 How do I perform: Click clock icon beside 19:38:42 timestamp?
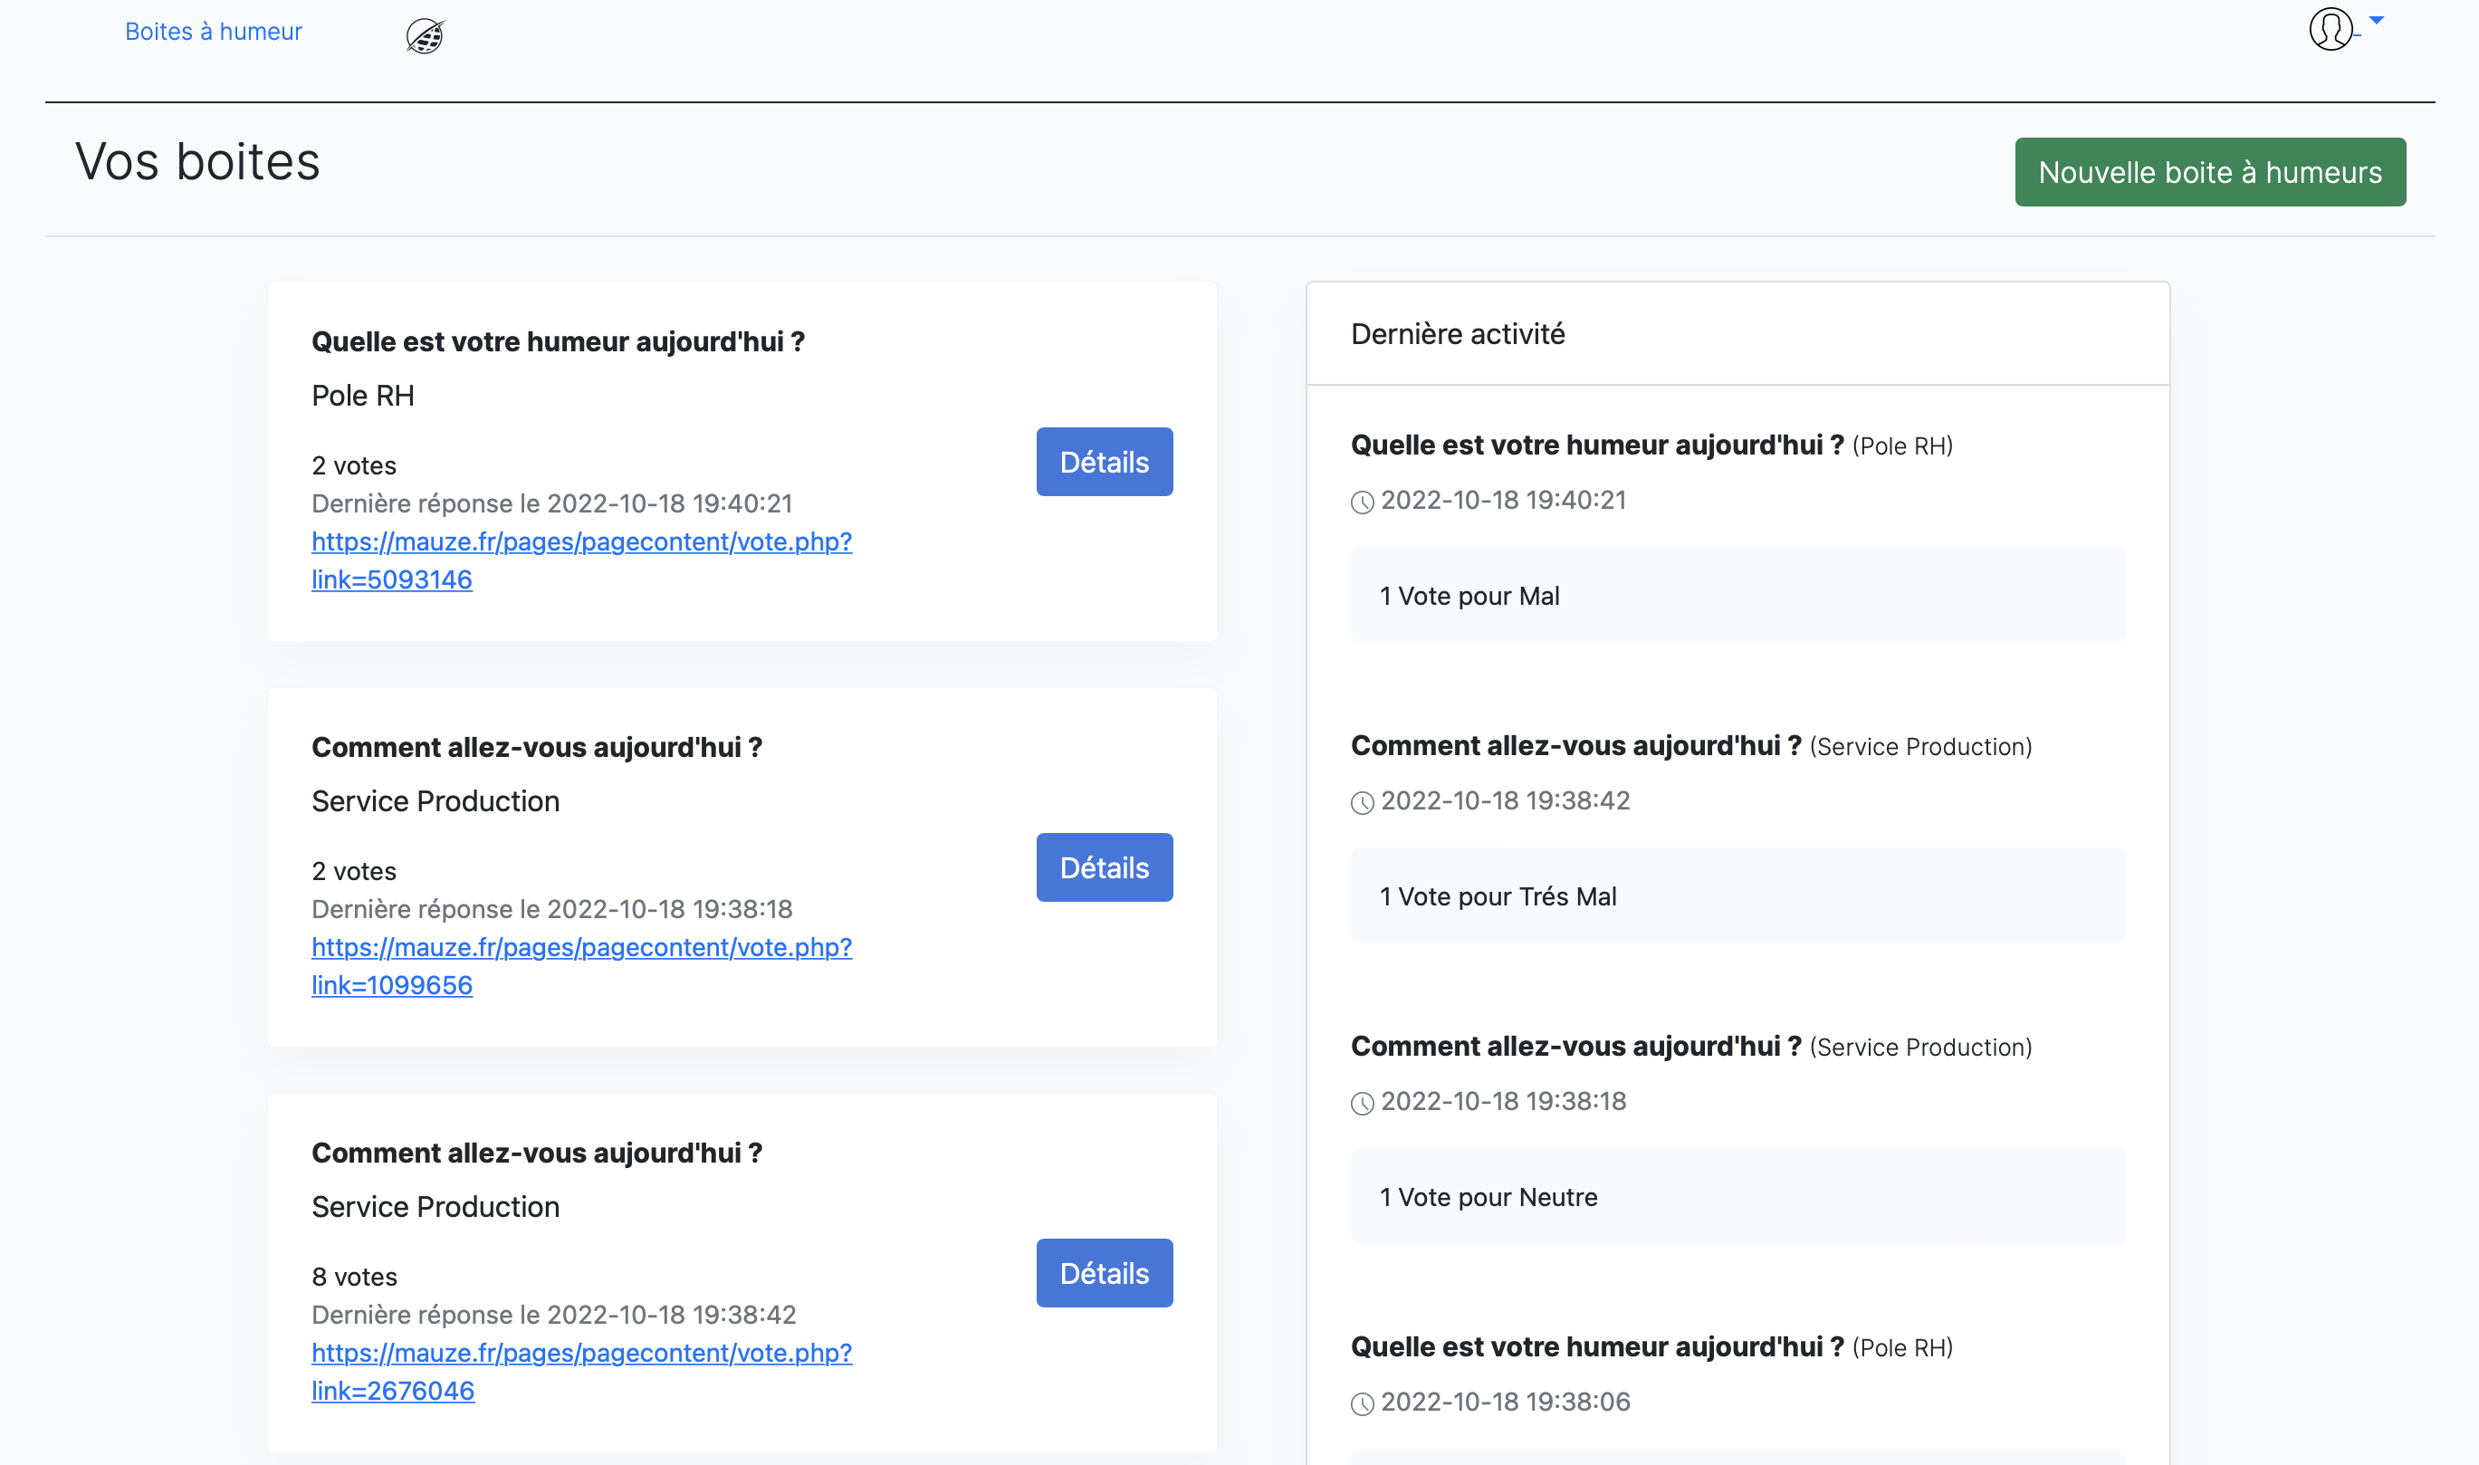pos(1362,802)
